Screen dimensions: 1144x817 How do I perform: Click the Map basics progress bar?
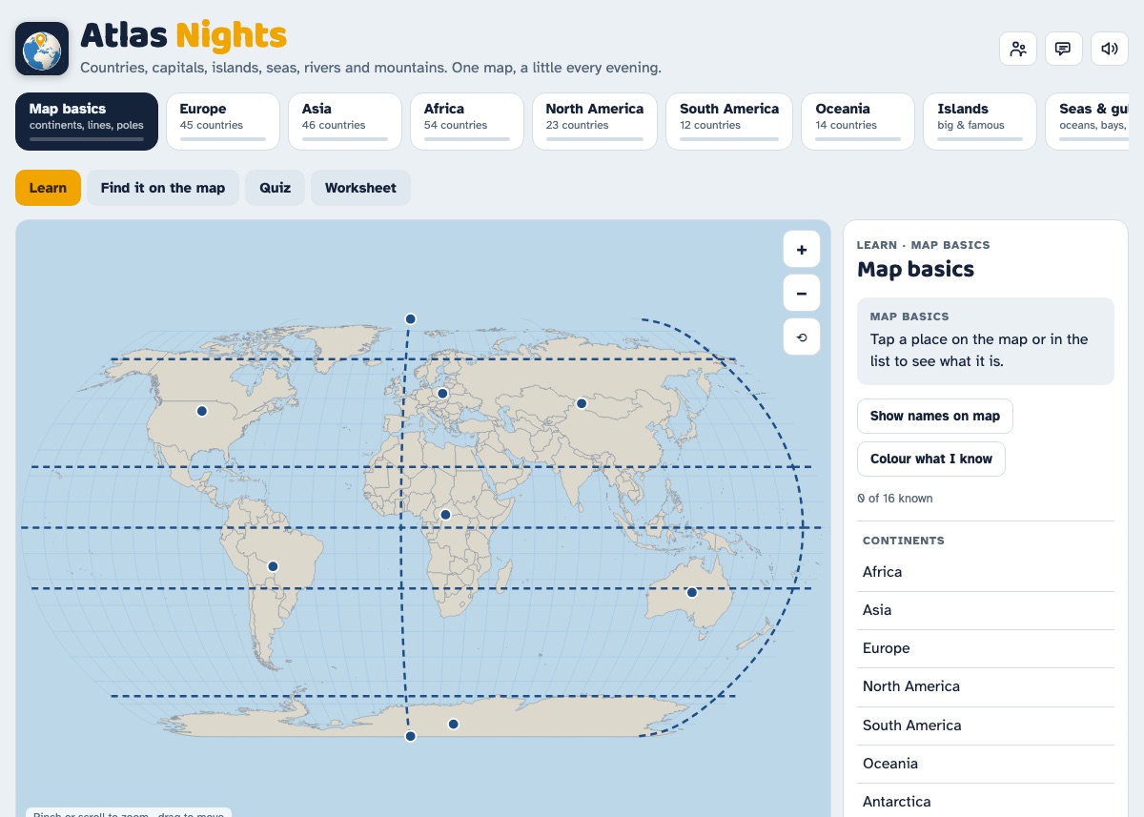pyautogui.click(x=87, y=139)
